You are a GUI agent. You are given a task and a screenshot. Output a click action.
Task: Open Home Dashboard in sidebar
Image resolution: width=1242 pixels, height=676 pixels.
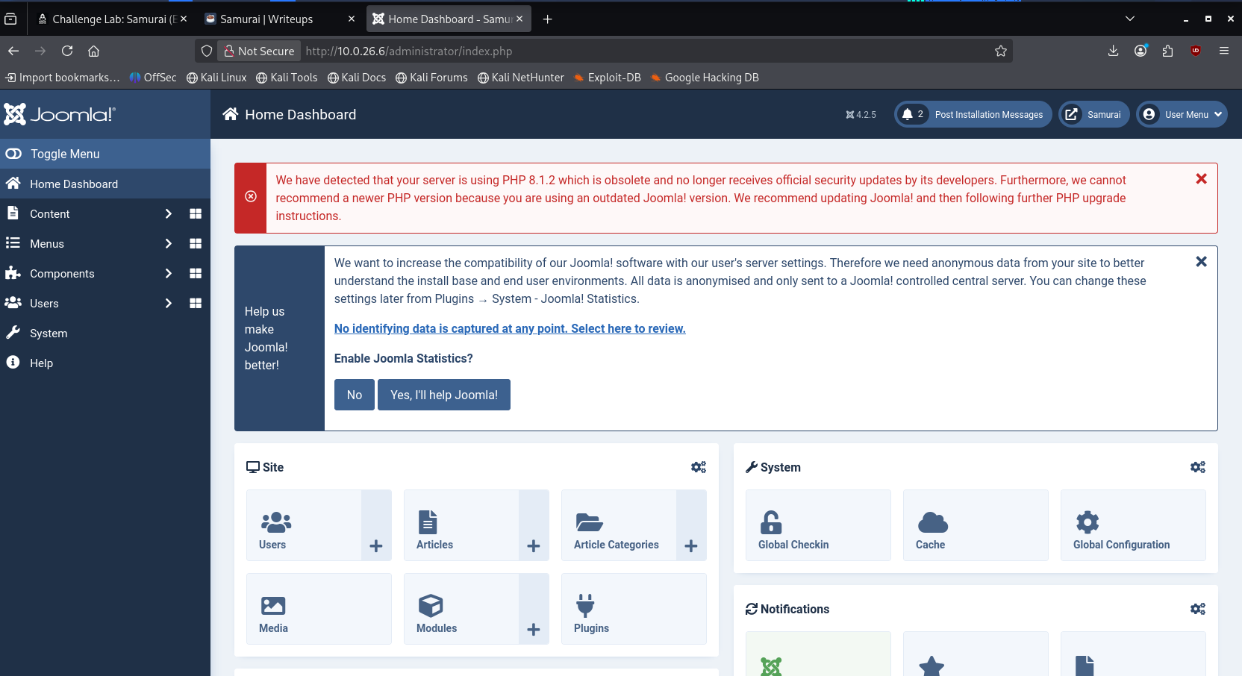click(x=105, y=184)
